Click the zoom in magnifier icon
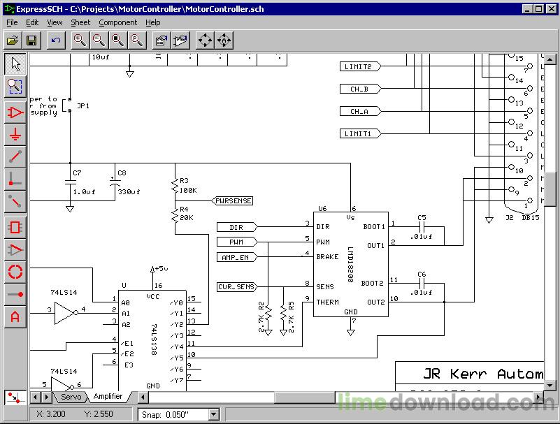The width and height of the screenshot is (560, 424). coord(80,41)
